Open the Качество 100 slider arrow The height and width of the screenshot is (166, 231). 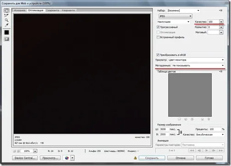tap(221, 22)
